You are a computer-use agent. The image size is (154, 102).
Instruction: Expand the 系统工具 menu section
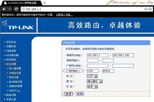[x=12, y=99]
